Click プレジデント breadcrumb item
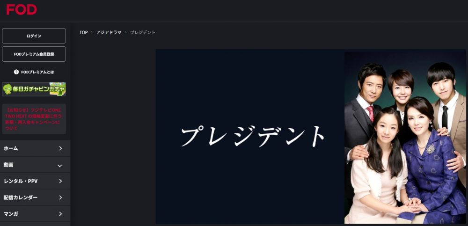Viewport: 468px width, 226px height. [x=143, y=33]
